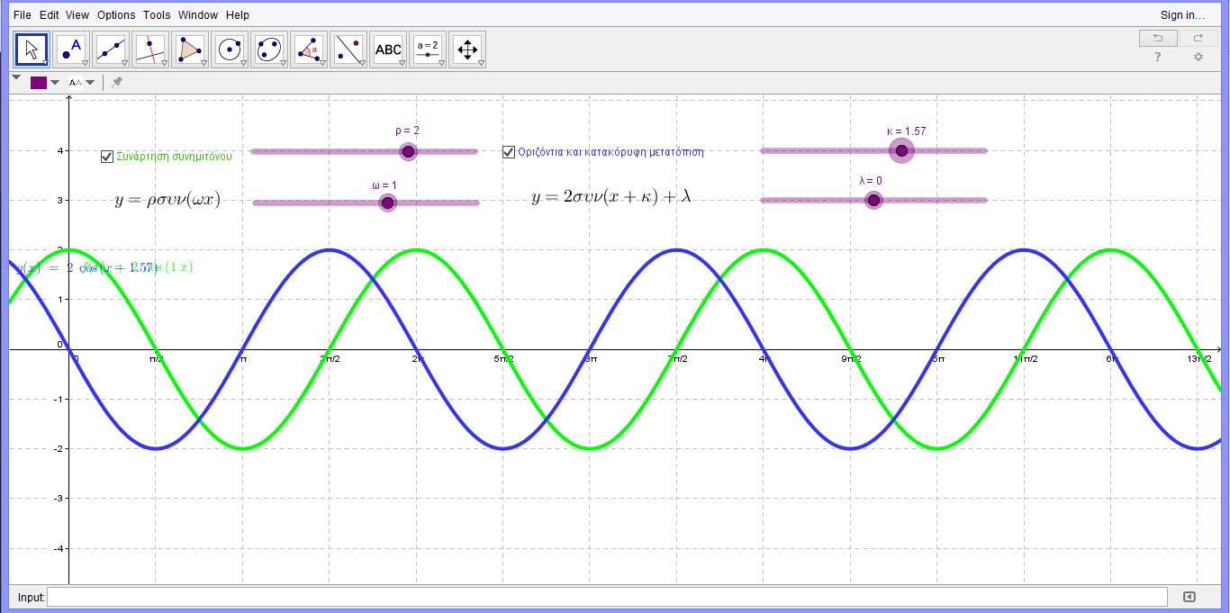Click the purple color swatch
Screen dimensions: 1230x613
39,83
